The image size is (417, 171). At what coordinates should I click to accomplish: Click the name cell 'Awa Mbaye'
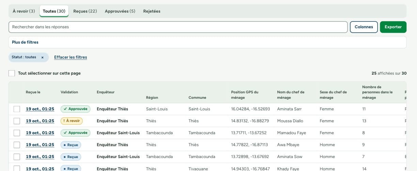(x=288, y=145)
